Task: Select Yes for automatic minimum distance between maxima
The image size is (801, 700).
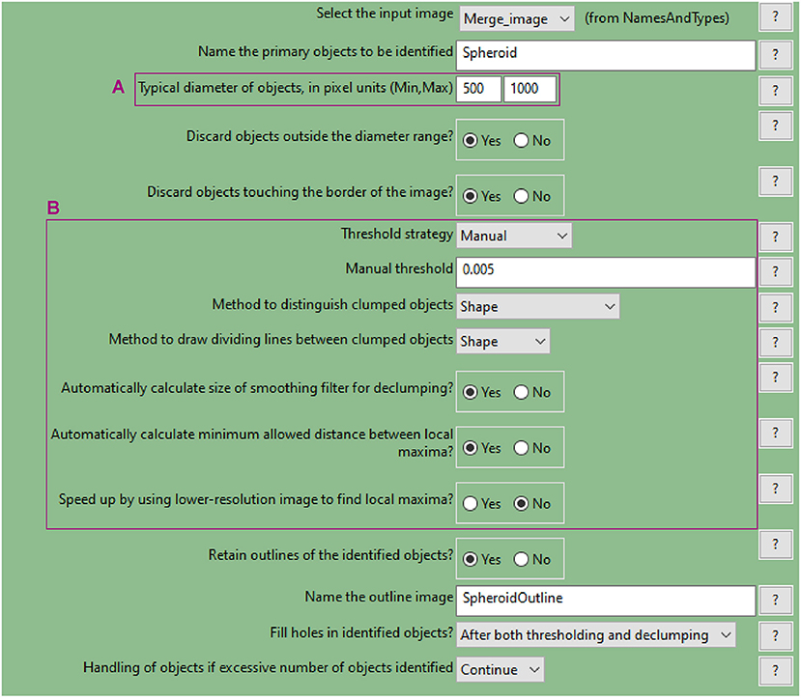Action: pos(481,448)
